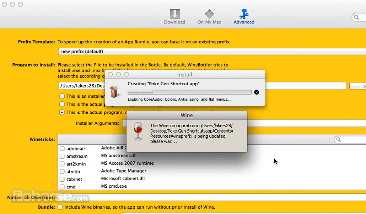Click the Install dialog minimize button
The height and width of the screenshot is (214, 366).
pyautogui.click(x=118, y=75)
